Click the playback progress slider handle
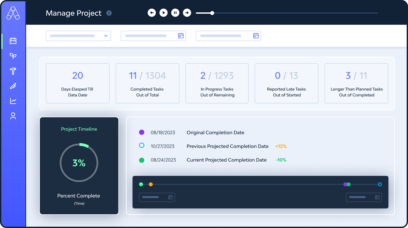Screen dimensions: 408x228 pos(212,13)
